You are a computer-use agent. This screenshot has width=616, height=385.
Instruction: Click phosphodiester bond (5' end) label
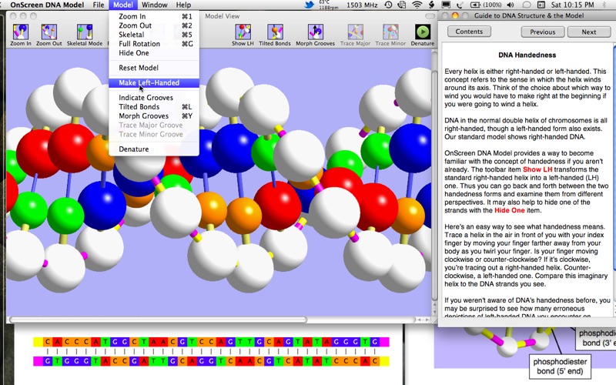[560, 367]
